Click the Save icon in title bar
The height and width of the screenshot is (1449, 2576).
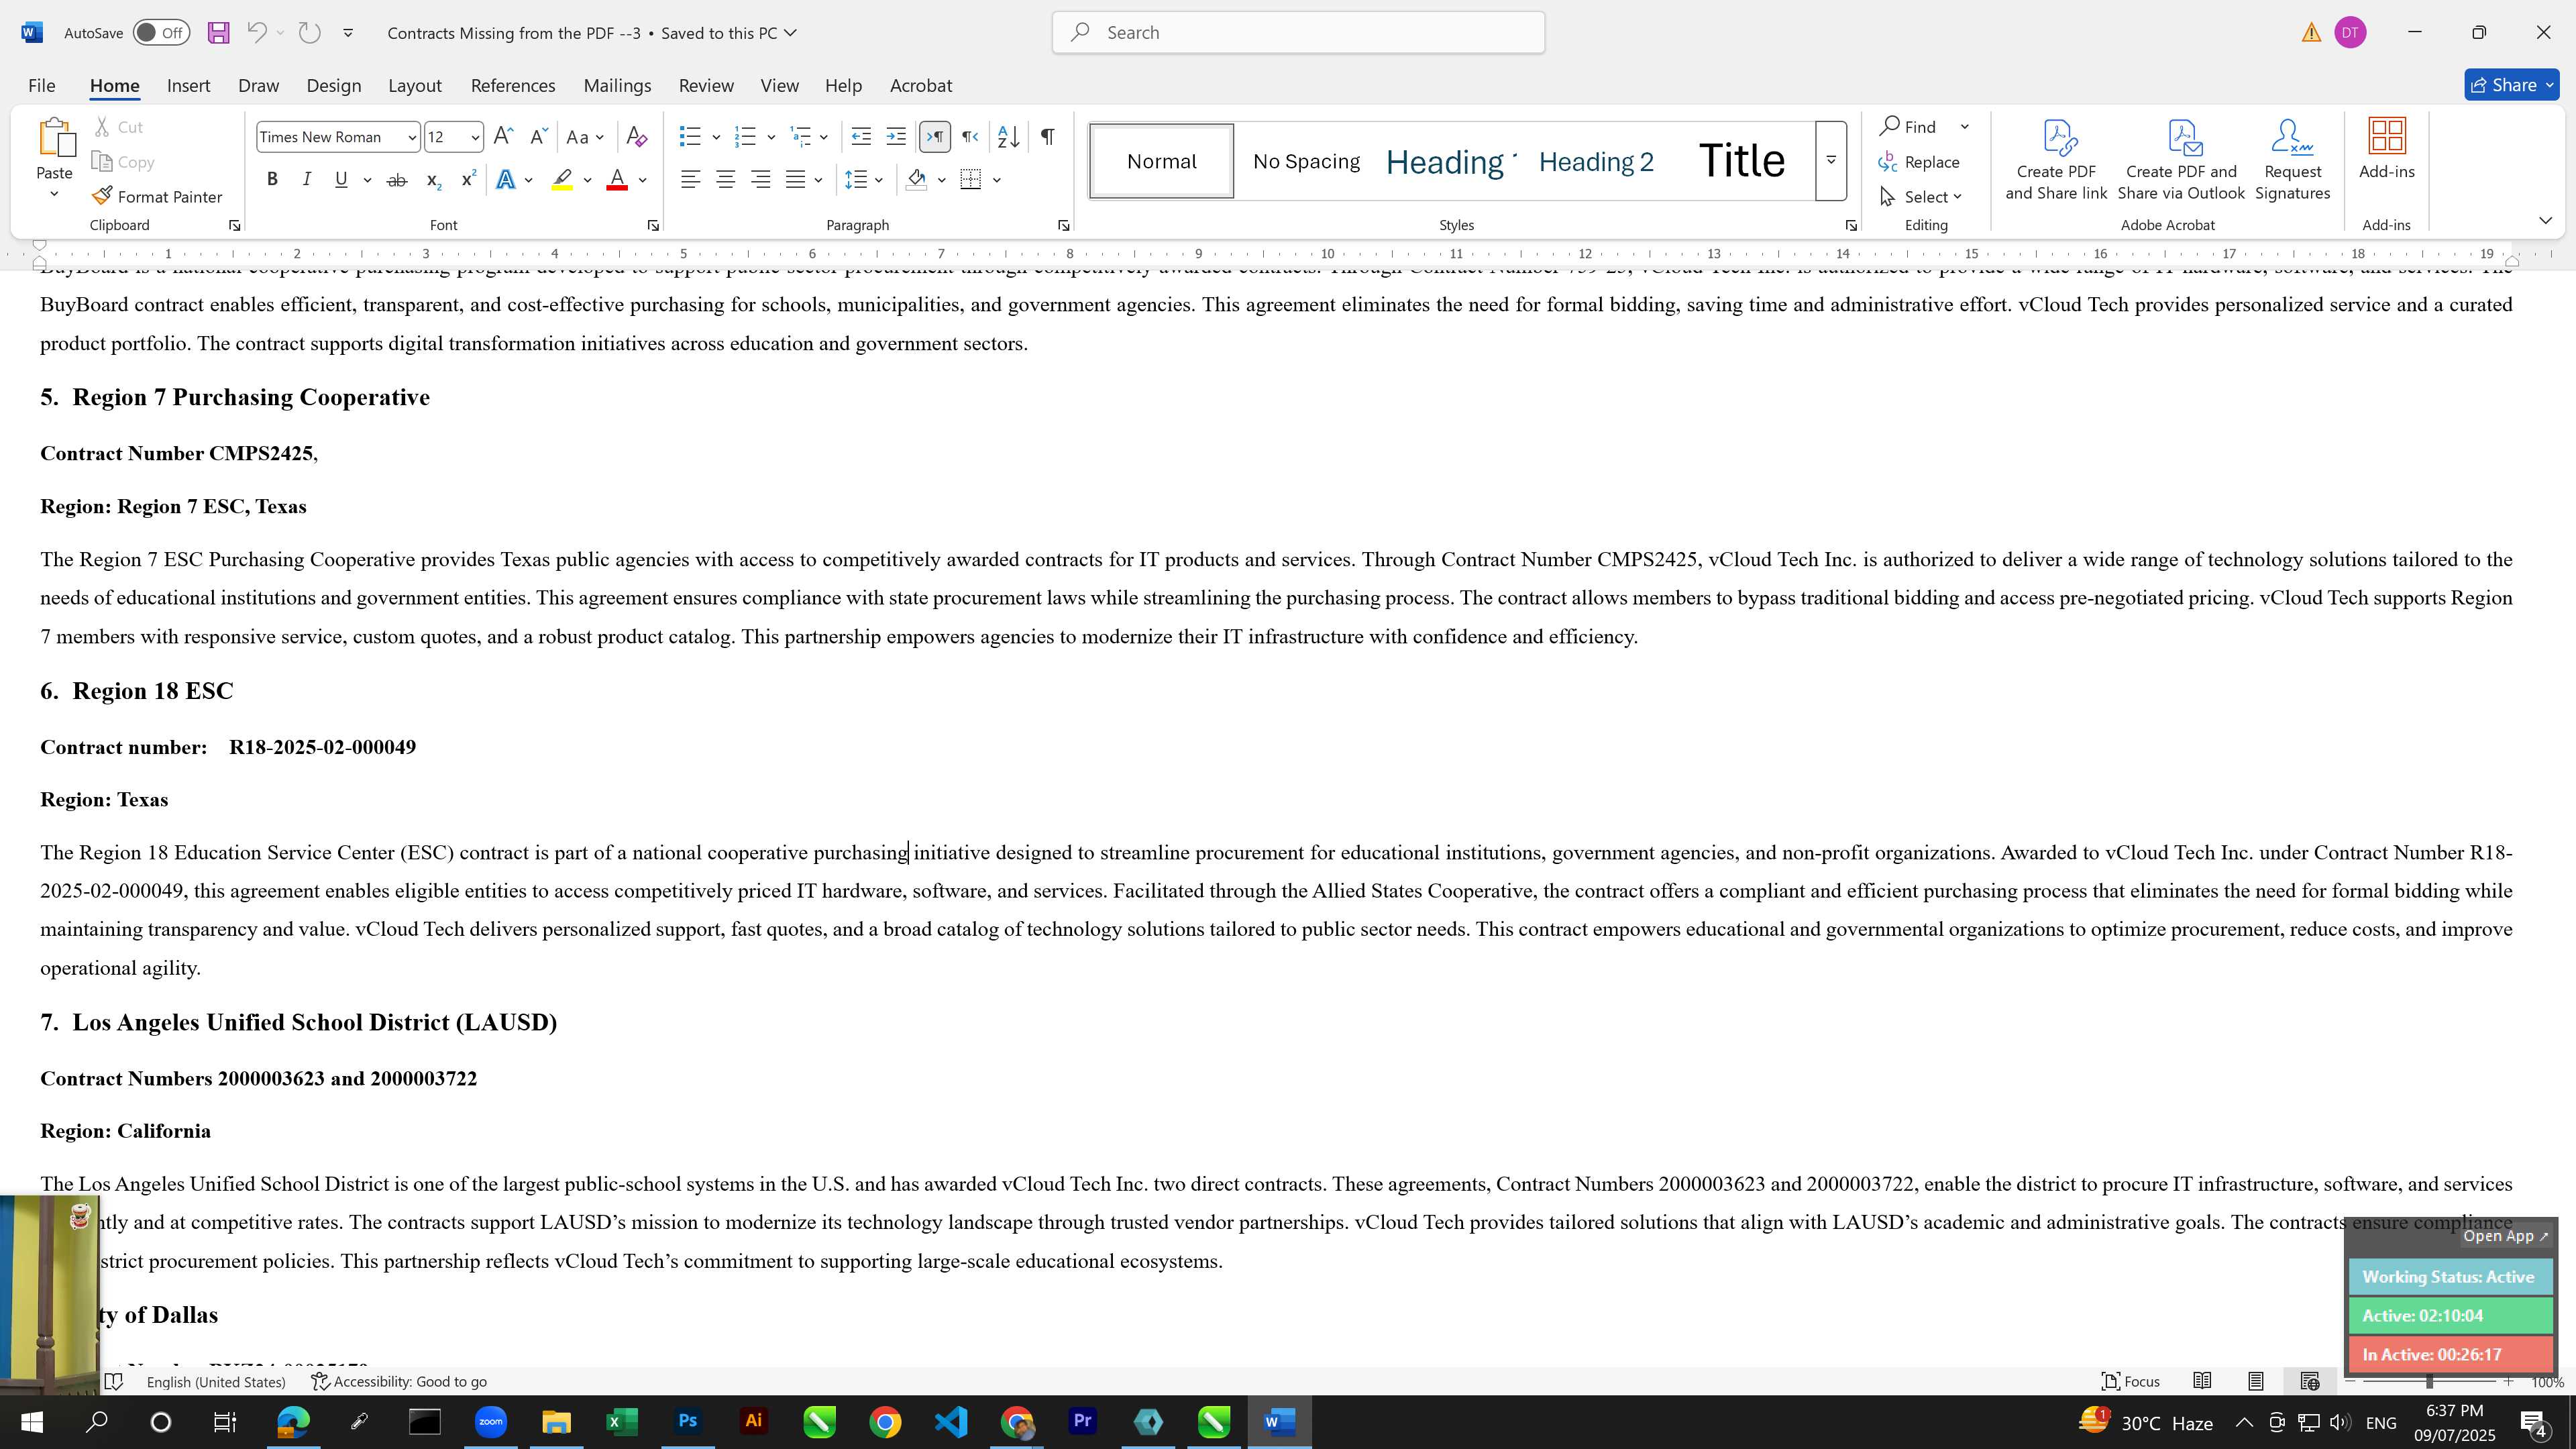[x=218, y=33]
